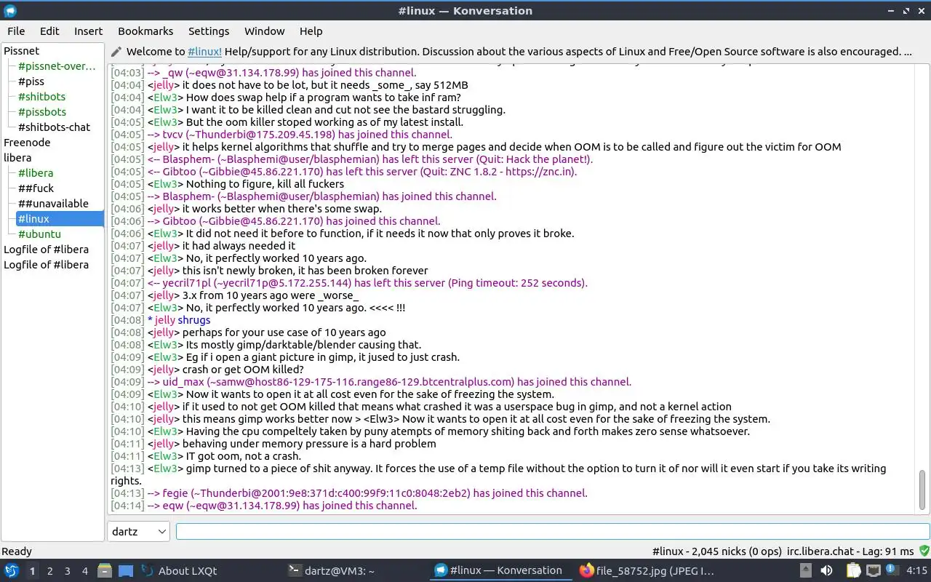The image size is (931, 582).
Task: Open the #shitbots channel
Action: click(41, 97)
